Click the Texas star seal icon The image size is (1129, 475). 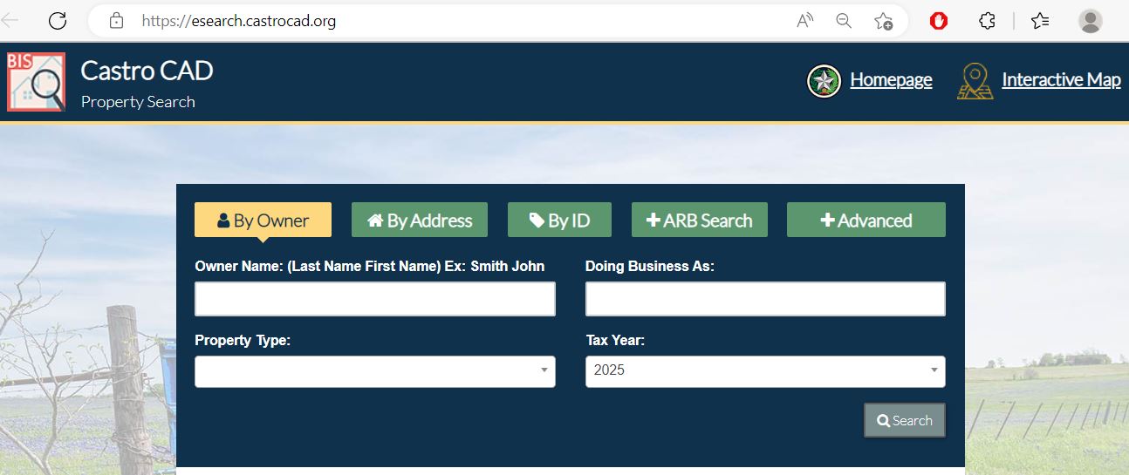[x=824, y=81]
